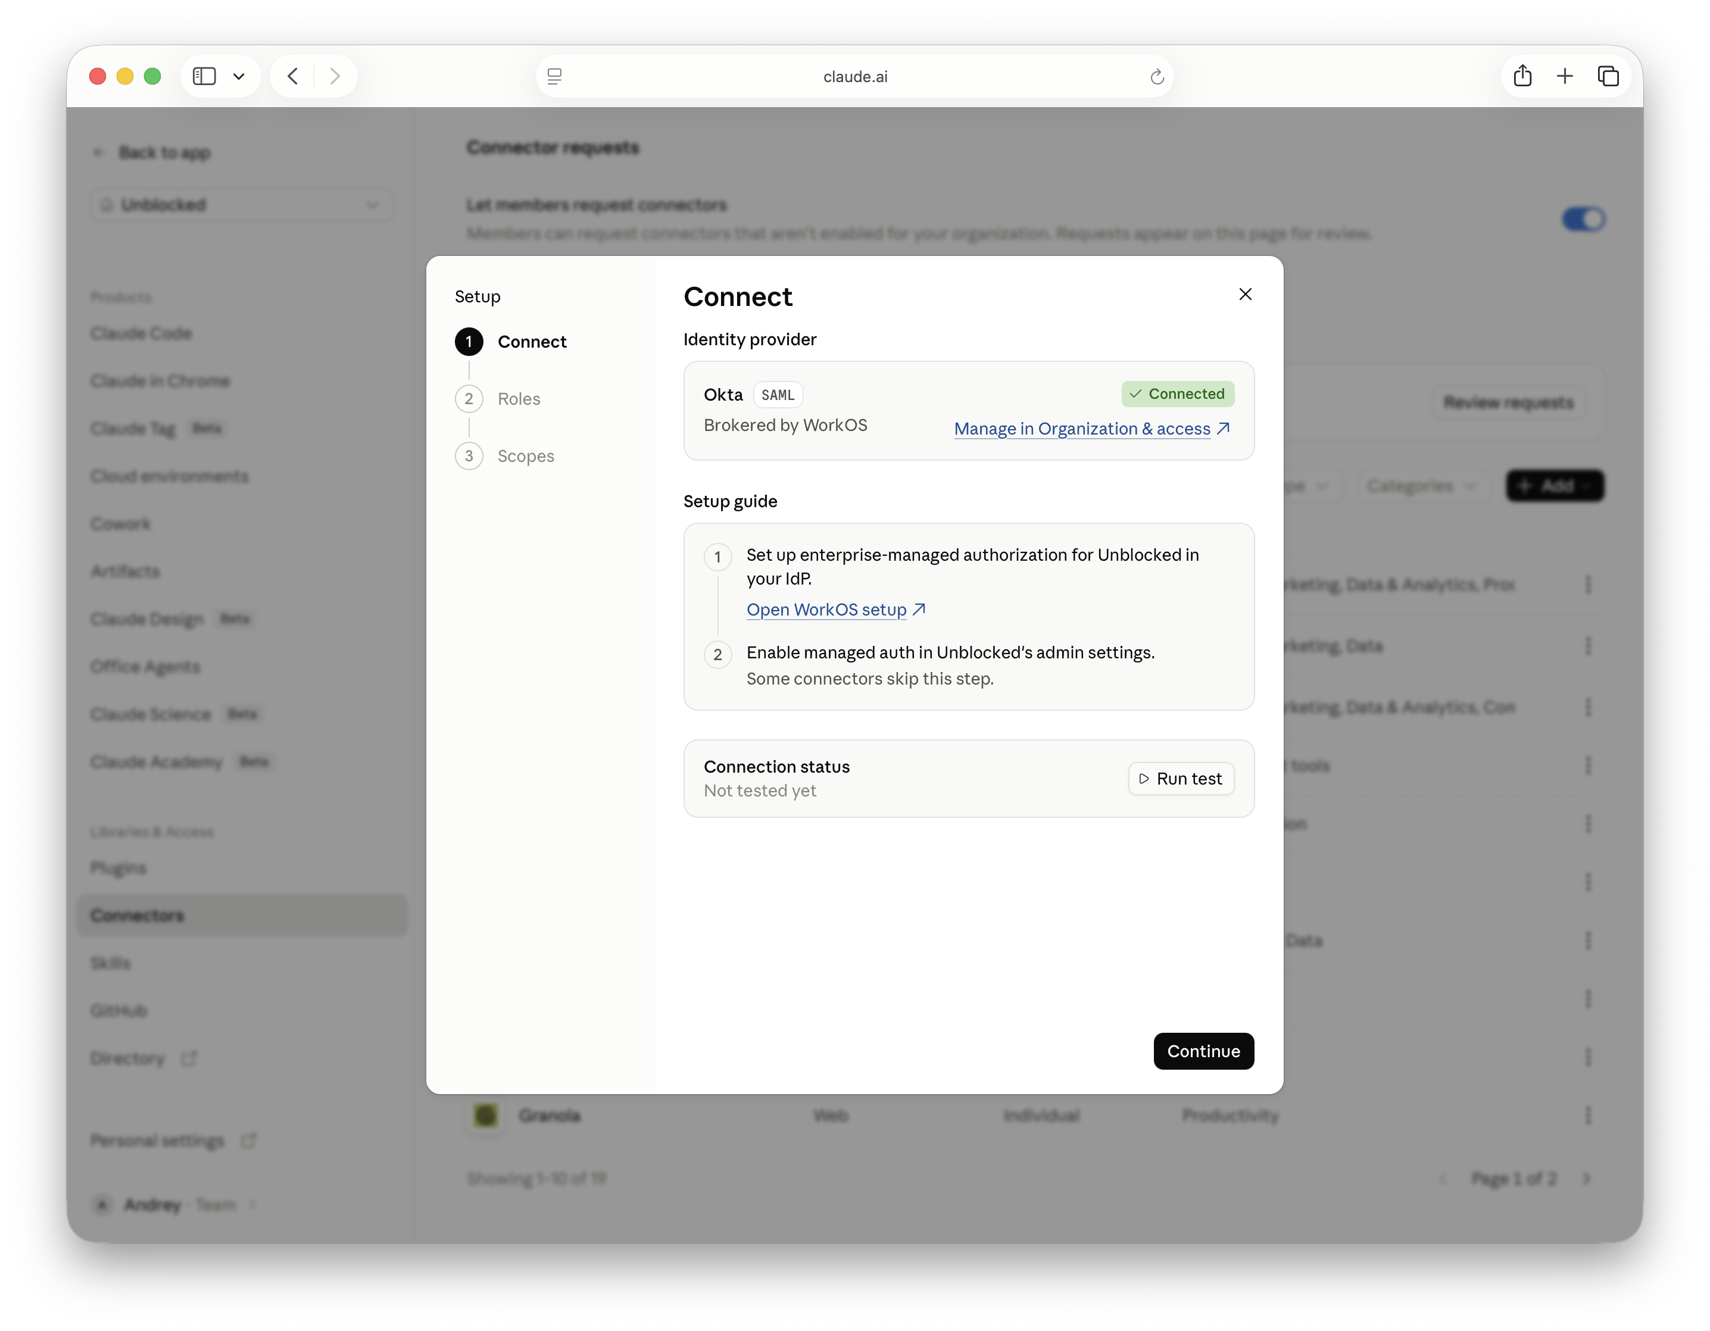This screenshot has height=1331, width=1710.
Task: Open Connectors in sidebar
Action: (x=242, y=916)
